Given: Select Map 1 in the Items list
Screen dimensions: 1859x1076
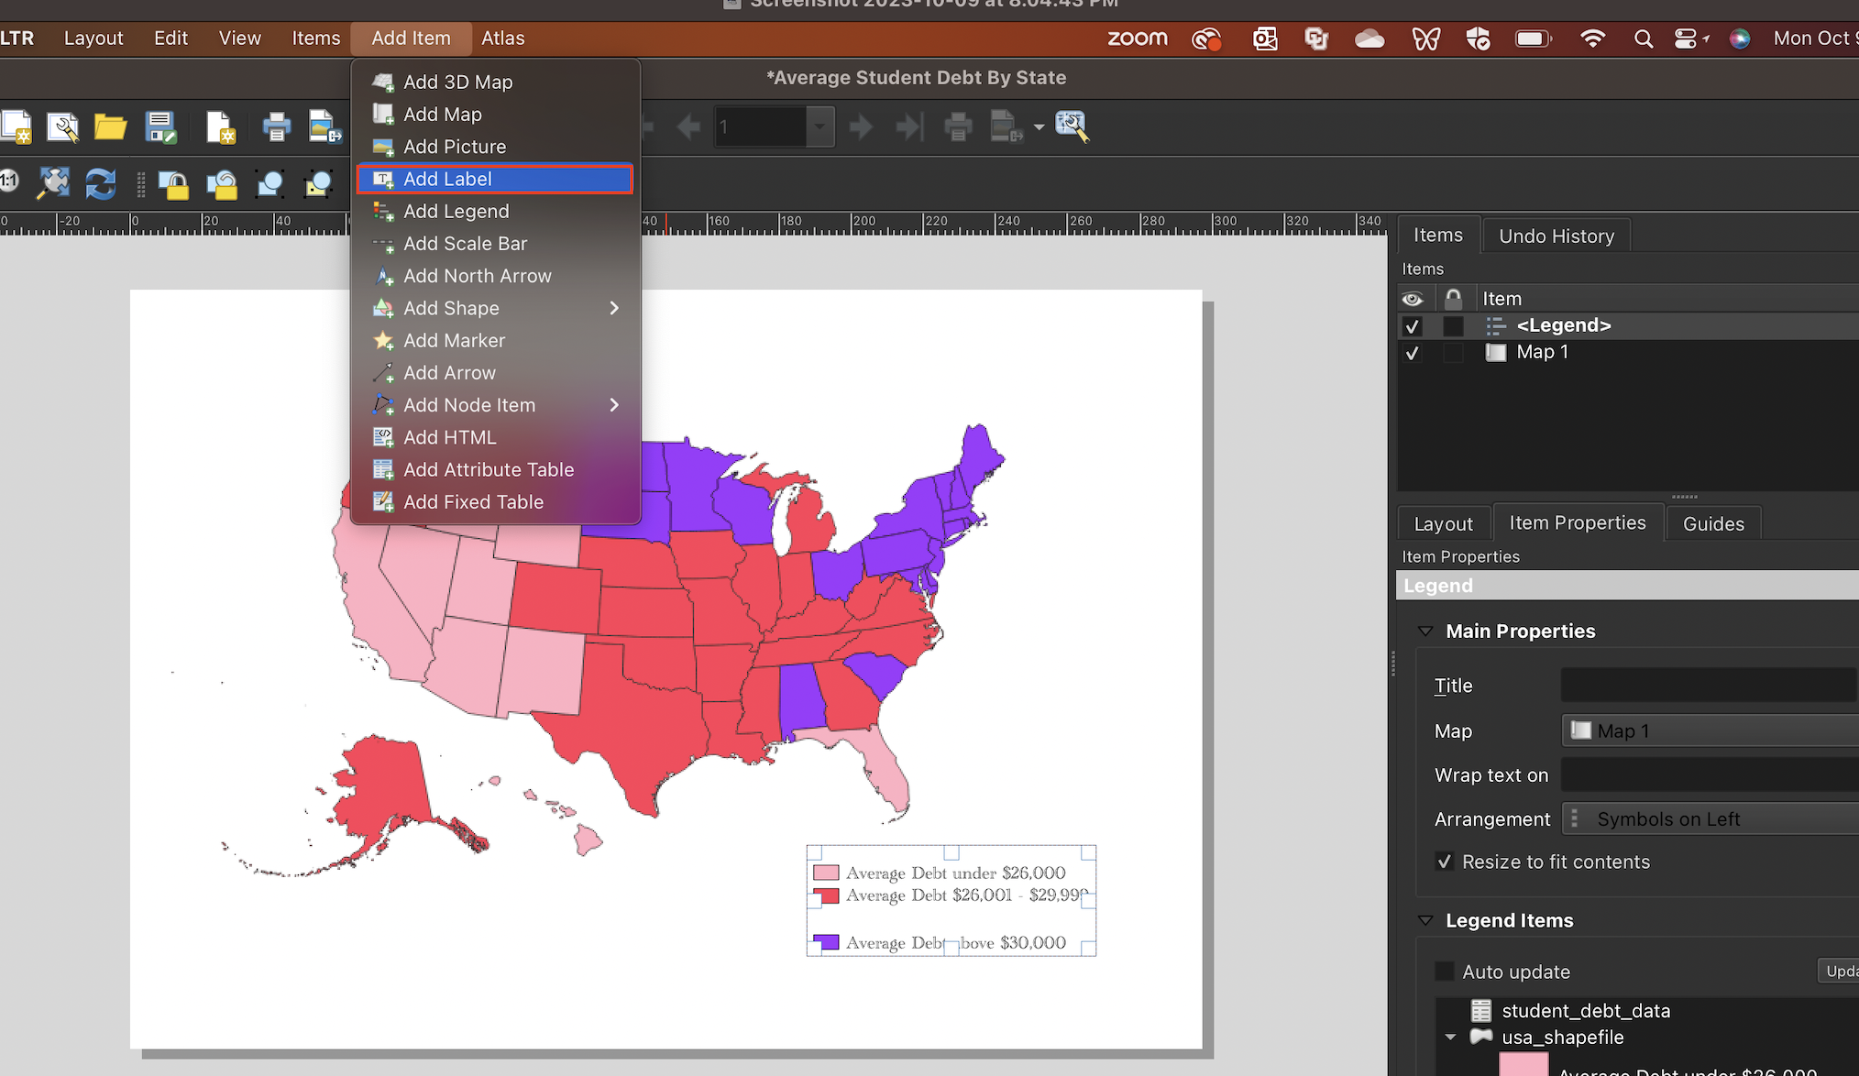Looking at the screenshot, I should click(1542, 353).
